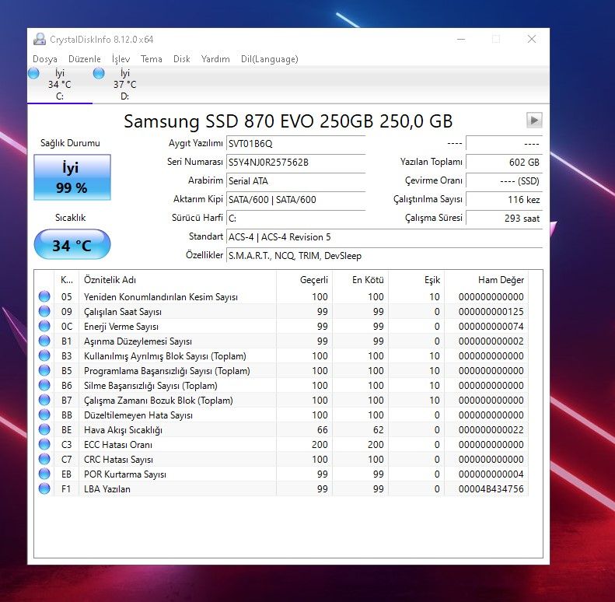Click status orb of attribute B3 row
The width and height of the screenshot is (615, 602).
point(44,355)
